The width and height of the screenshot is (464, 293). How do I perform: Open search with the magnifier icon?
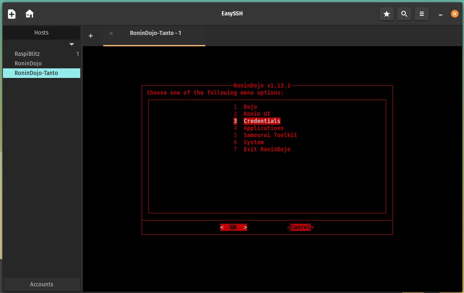pyautogui.click(x=404, y=14)
